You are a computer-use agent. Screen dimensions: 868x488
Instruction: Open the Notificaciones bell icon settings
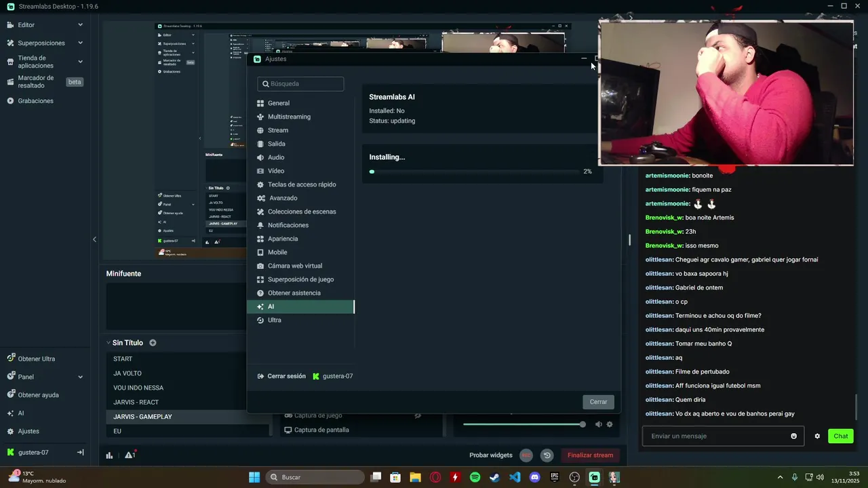pyautogui.click(x=260, y=225)
